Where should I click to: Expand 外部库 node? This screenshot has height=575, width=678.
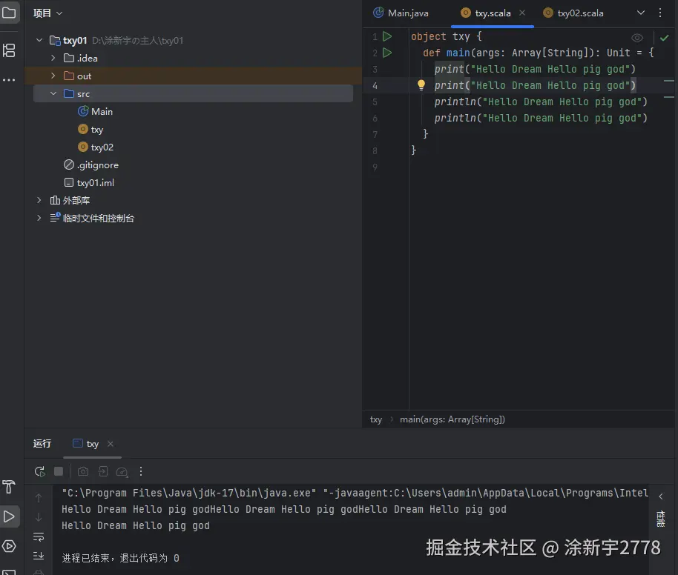39,200
